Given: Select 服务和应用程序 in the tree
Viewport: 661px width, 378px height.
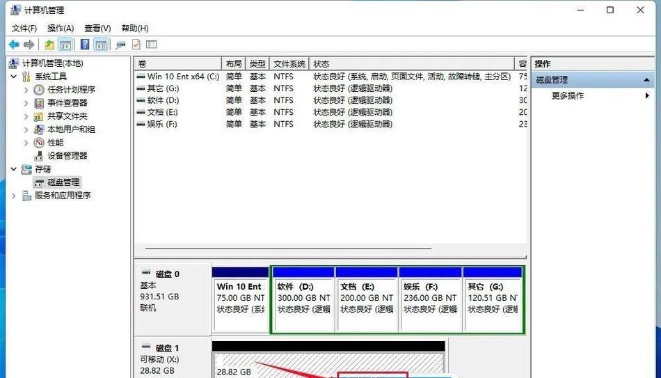Looking at the screenshot, I should tap(63, 196).
